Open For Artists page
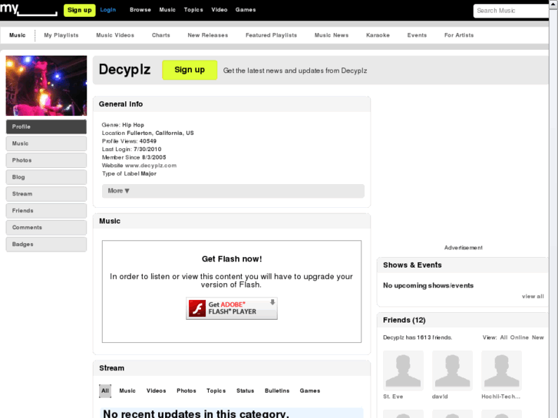This screenshot has width=558, height=418. point(459,35)
